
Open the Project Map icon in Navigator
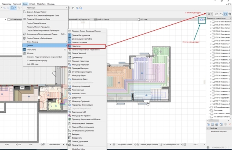point(217,14)
